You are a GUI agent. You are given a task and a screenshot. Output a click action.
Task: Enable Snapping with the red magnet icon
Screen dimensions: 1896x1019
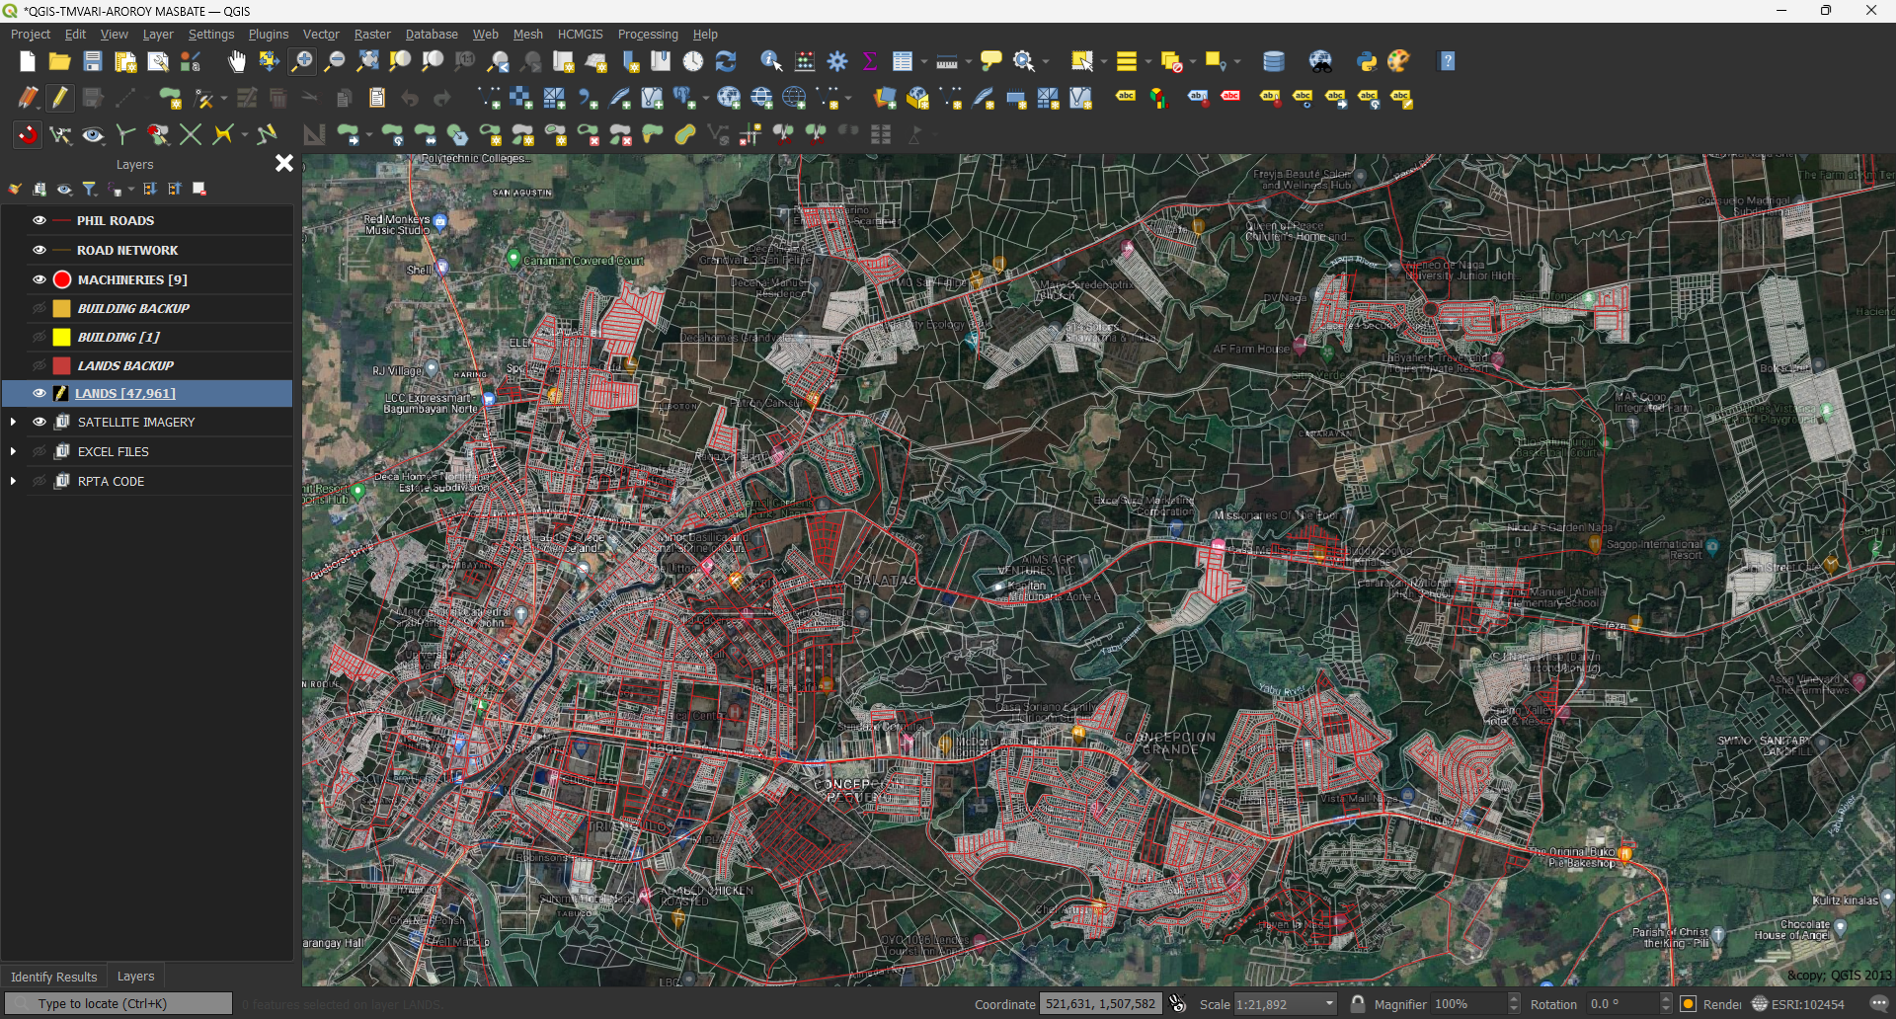click(x=28, y=134)
